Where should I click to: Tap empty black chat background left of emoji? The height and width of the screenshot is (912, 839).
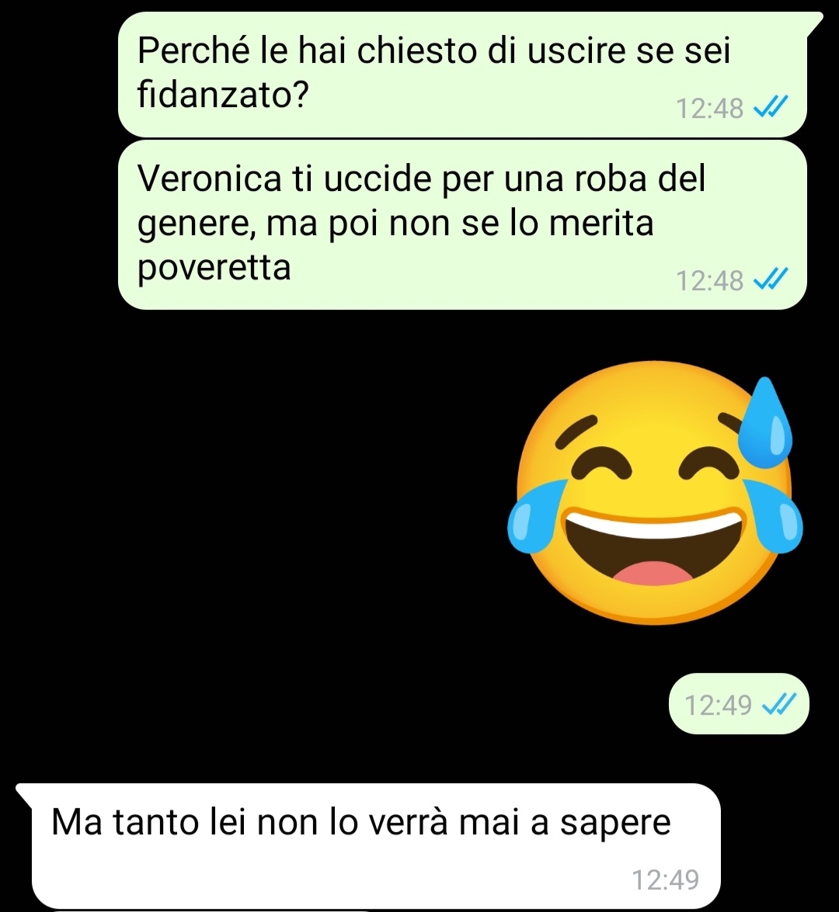tap(250, 494)
